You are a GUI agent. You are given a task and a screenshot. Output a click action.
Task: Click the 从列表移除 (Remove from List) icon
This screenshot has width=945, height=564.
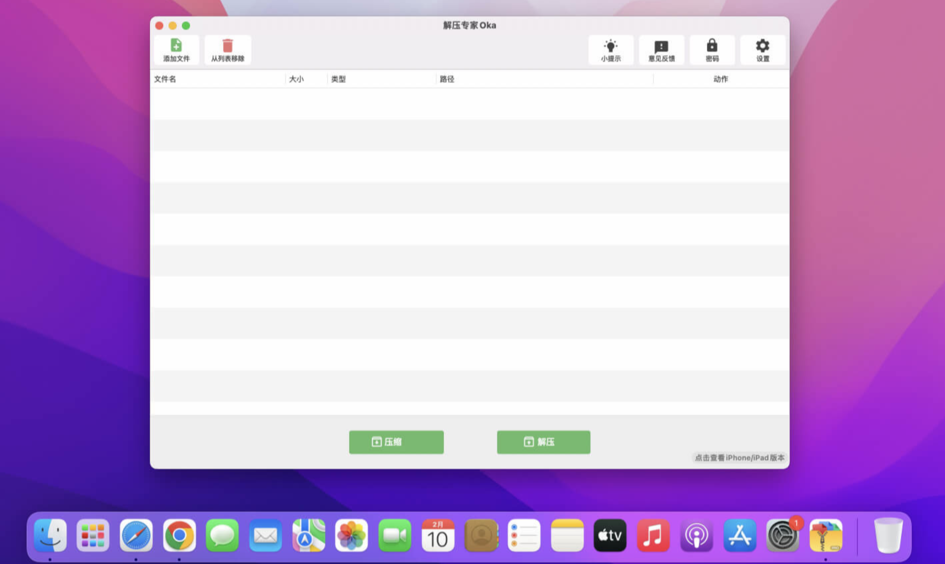228,49
